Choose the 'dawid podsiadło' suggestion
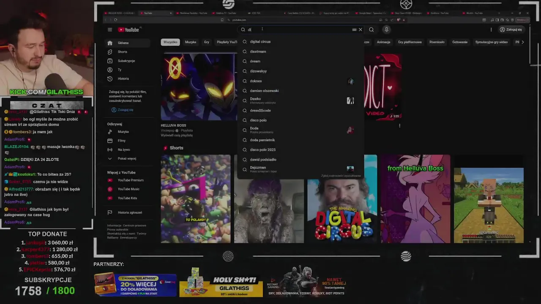The height and width of the screenshot is (304, 541). (300, 160)
